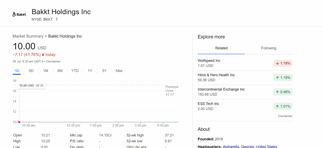
Task: Click the red down arrow next to today
Action: click(43, 55)
